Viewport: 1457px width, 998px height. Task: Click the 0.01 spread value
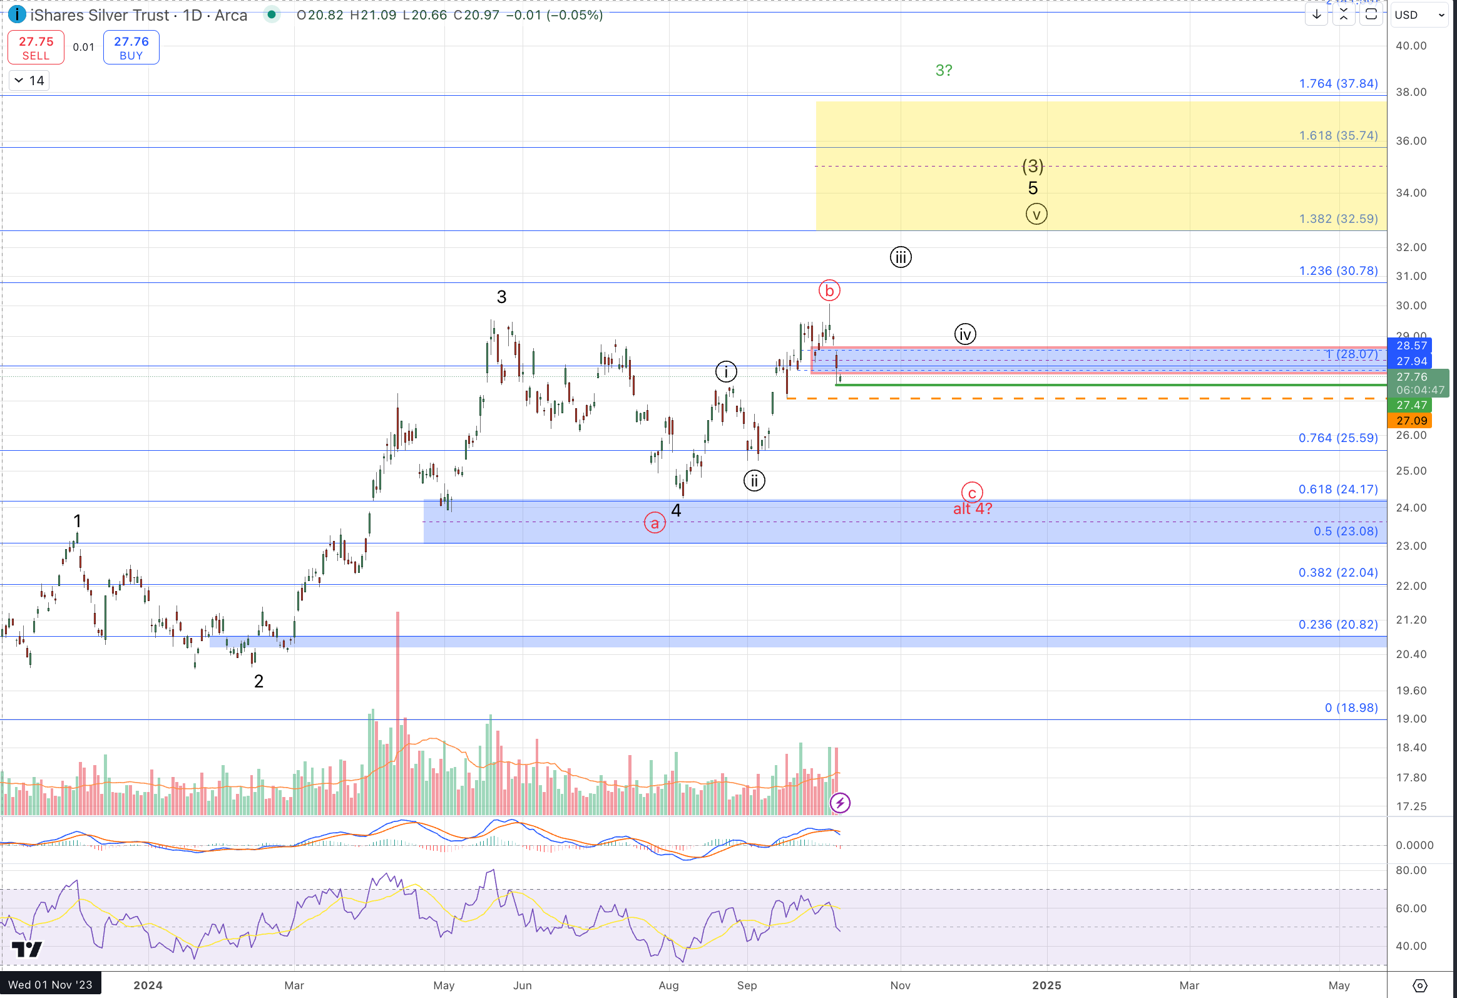pos(83,48)
